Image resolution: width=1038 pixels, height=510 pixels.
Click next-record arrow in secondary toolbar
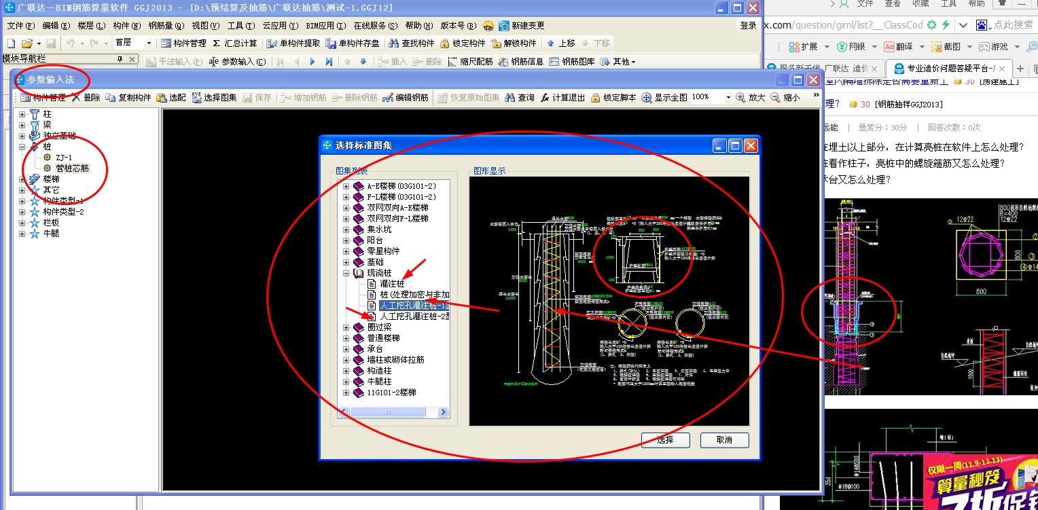(x=312, y=61)
